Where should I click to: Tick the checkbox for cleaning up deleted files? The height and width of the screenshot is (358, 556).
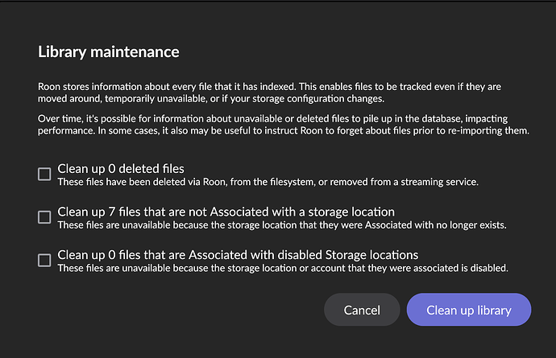pyautogui.click(x=44, y=175)
